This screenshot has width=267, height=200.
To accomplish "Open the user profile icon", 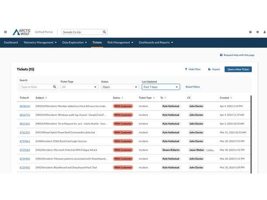I will click(x=264, y=32).
